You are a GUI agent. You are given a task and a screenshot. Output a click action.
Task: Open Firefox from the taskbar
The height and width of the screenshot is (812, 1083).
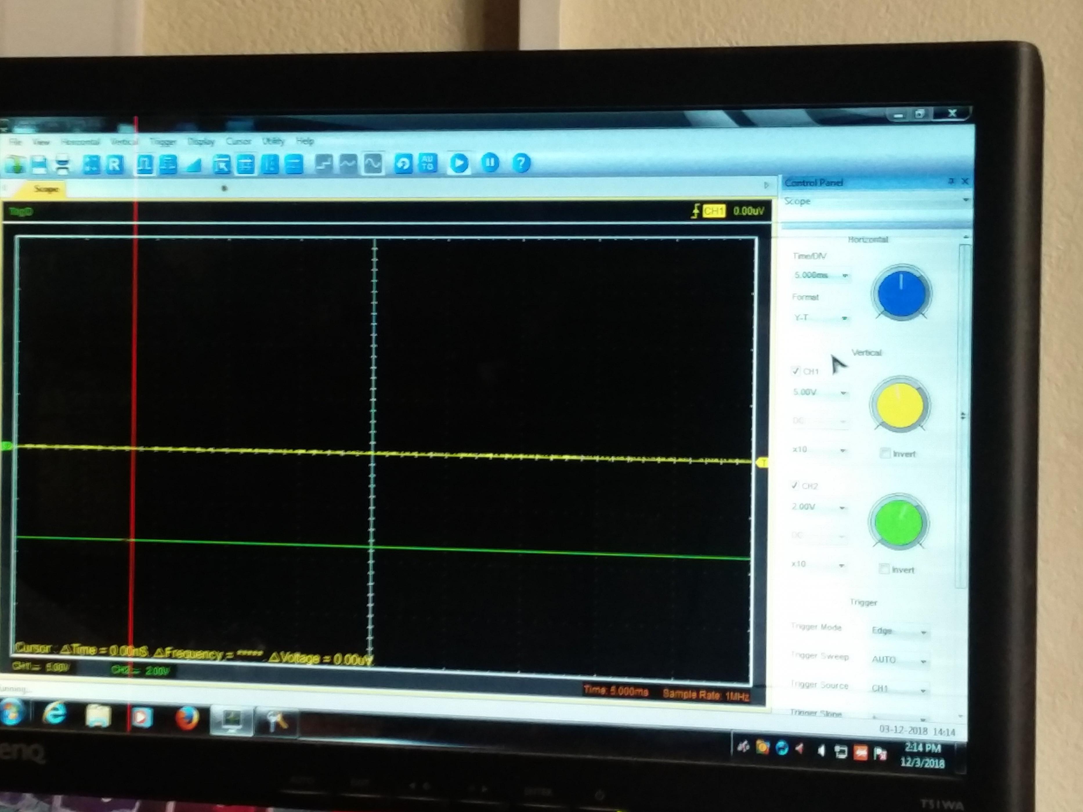[x=187, y=719]
